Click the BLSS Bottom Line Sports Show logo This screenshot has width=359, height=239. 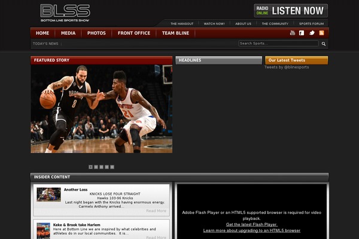(x=65, y=13)
